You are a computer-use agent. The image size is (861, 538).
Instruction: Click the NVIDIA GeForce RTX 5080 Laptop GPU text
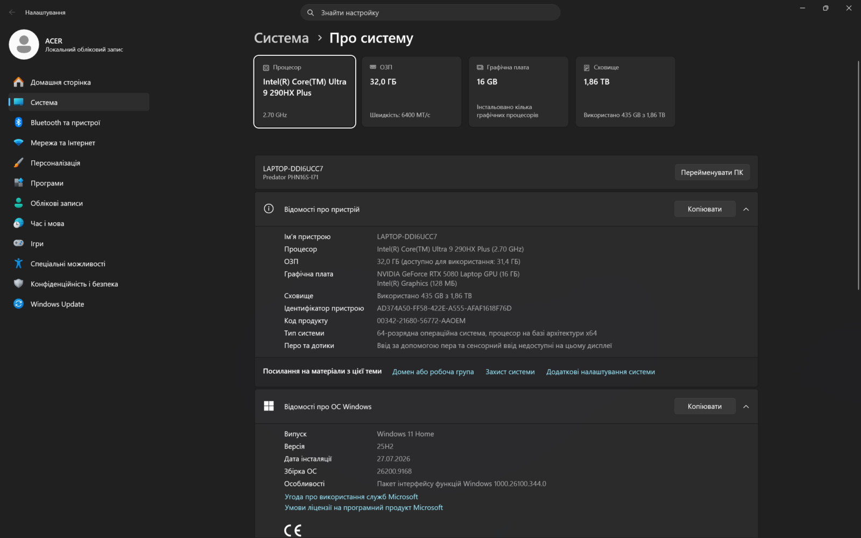(448, 274)
